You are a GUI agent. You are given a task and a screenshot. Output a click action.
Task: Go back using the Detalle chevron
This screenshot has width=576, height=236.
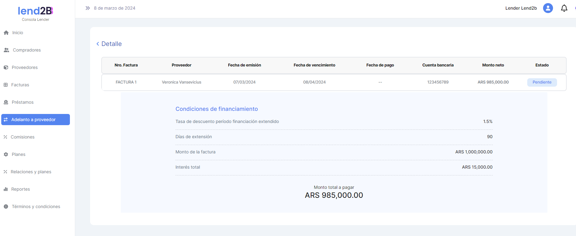[x=98, y=44]
